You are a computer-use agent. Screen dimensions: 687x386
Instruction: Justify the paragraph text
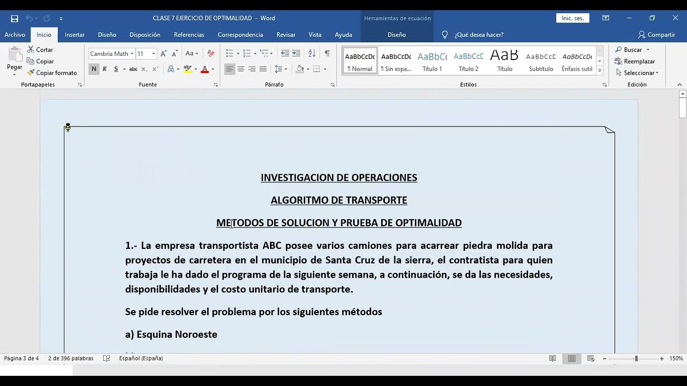pos(263,69)
